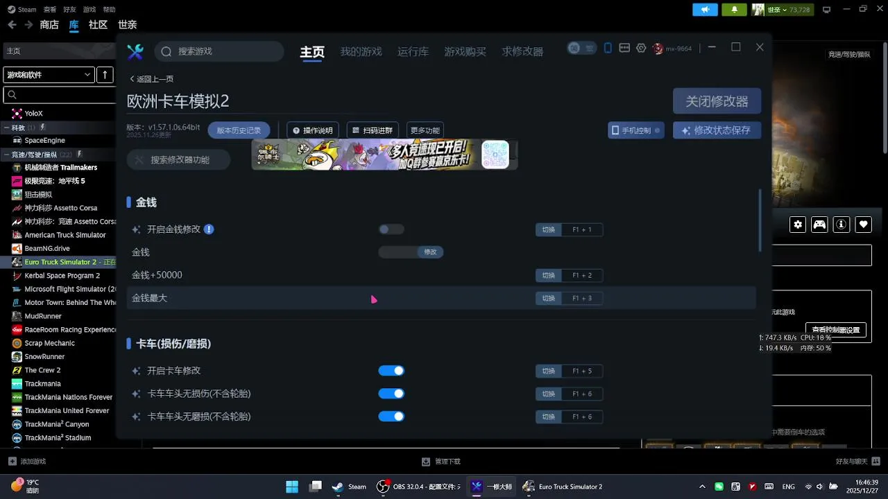Viewport: 888px width, 499px height.
Task: Switch to Euro Truck Simulator 2 taskbar item
Action: pyautogui.click(x=562, y=487)
